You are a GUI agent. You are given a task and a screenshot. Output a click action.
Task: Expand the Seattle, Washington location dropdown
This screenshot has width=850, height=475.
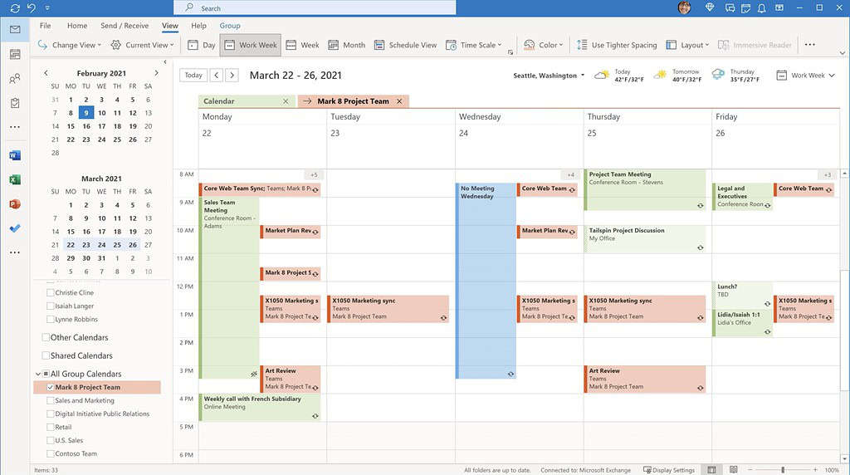pos(582,76)
